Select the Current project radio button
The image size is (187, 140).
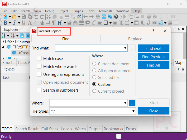click(94, 91)
